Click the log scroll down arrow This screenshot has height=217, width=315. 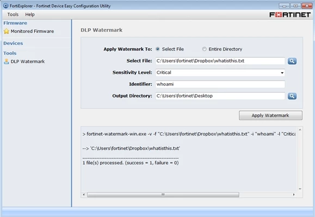pos(300,189)
